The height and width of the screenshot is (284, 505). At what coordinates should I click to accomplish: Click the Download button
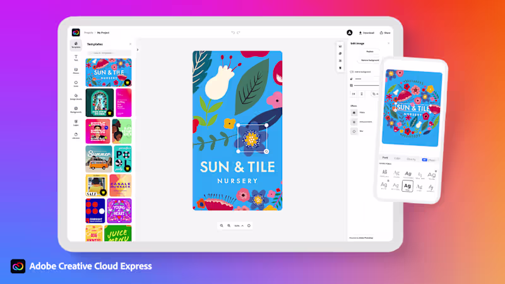point(367,33)
